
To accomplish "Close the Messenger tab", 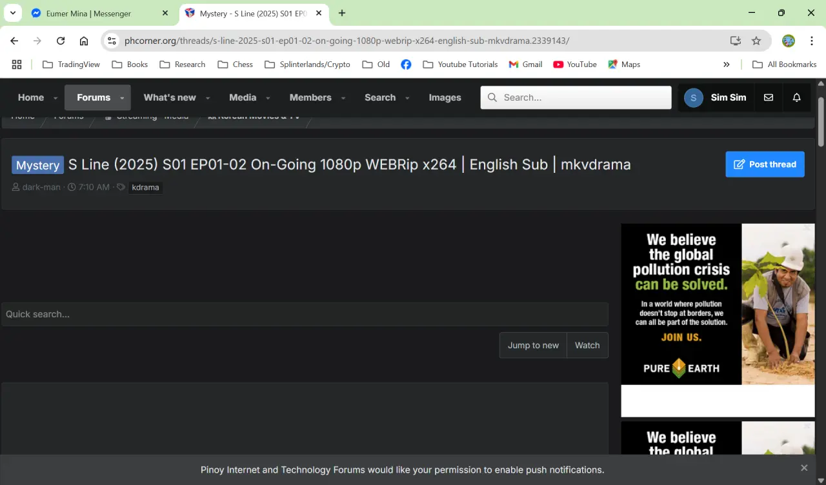I will tap(165, 13).
